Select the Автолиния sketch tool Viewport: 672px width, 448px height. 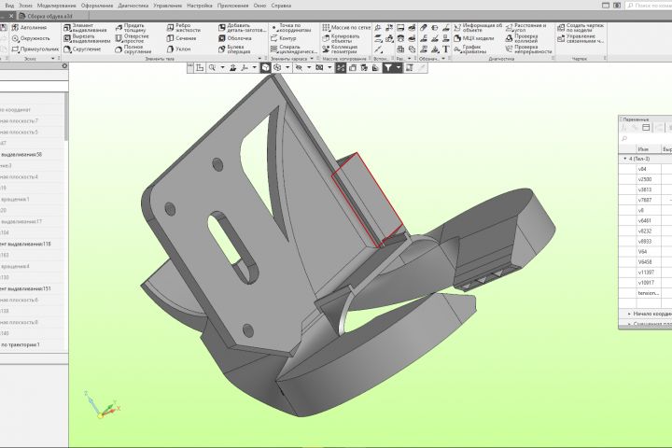tap(29, 27)
